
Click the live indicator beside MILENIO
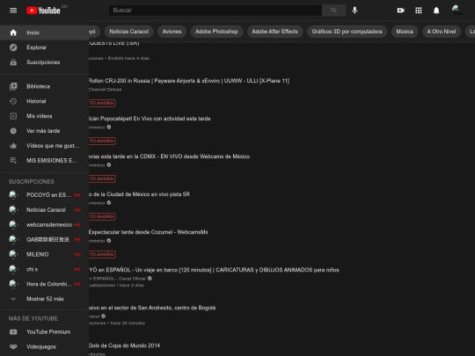click(x=77, y=254)
